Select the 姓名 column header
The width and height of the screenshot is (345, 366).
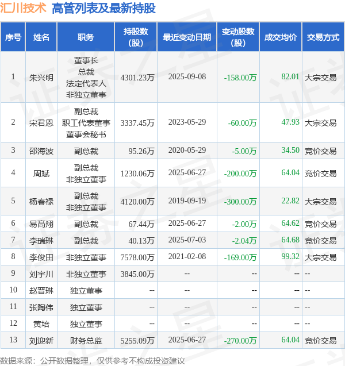pyautogui.click(x=41, y=37)
